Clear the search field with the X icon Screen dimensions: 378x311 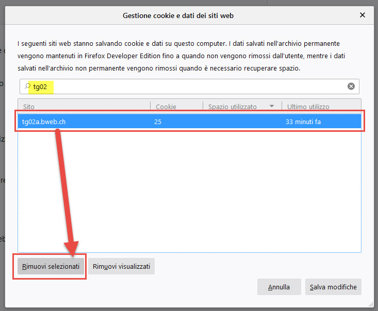(x=351, y=87)
